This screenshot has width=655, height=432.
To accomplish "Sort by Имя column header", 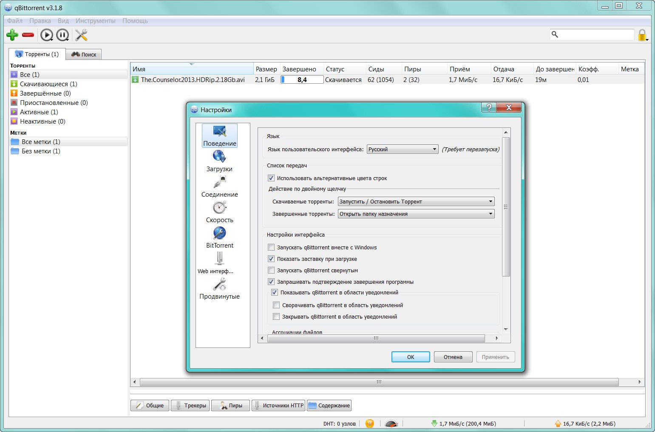I will tap(192, 69).
